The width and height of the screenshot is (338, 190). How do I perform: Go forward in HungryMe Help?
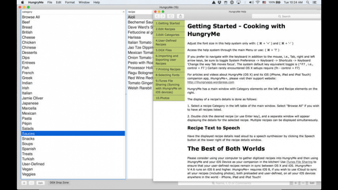(163, 16)
